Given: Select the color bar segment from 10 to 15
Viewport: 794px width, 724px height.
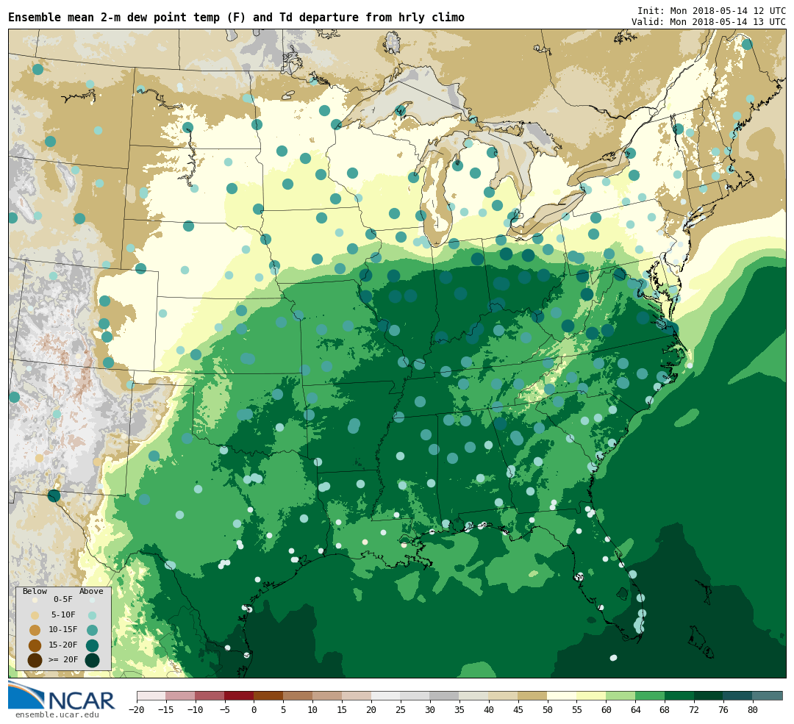Looking at the screenshot, I should tap(328, 695).
